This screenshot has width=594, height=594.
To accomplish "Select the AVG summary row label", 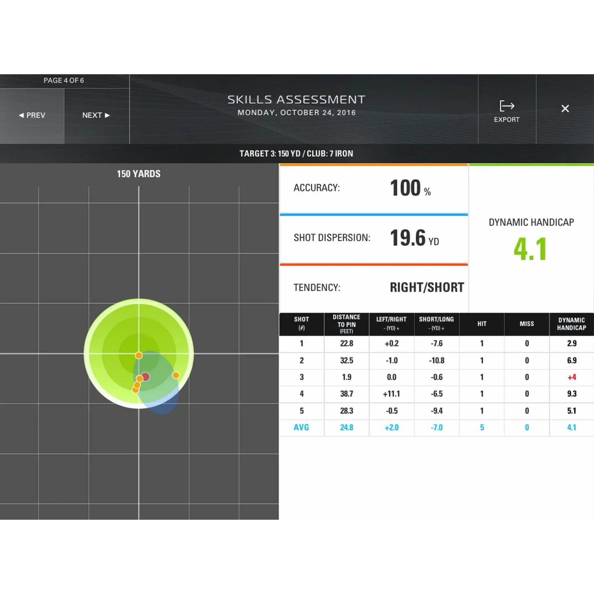I will click(x=301, y=427).
